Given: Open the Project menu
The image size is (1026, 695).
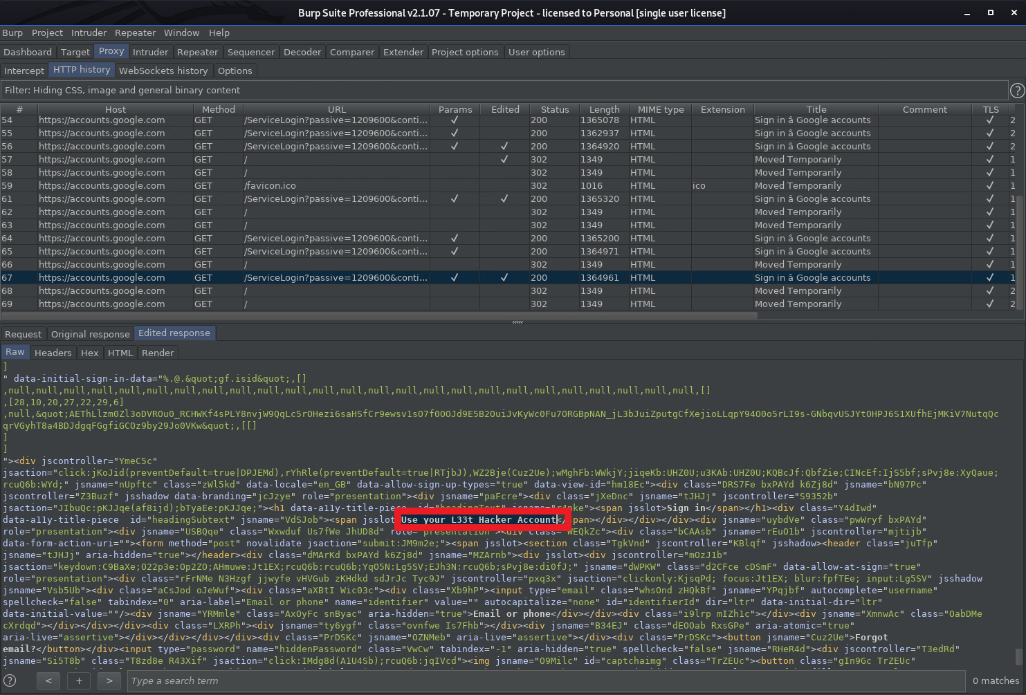Looking at the screenshot, I should (x=47, y=33).
